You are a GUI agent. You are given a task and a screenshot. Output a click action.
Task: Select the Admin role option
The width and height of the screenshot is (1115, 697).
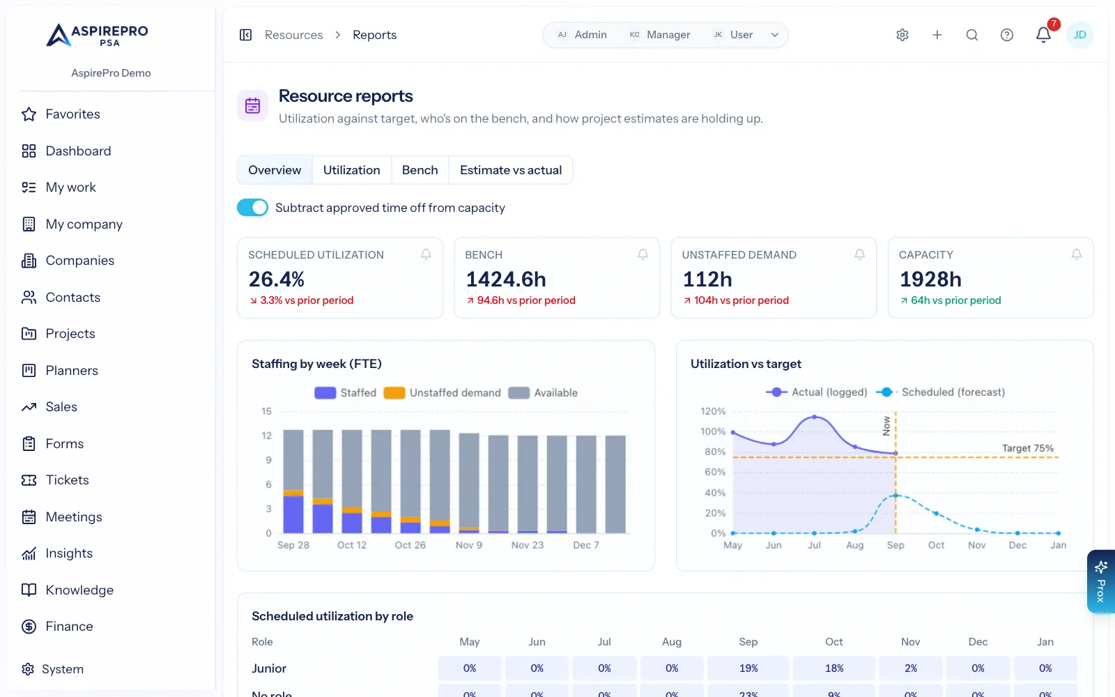pyautogui.click(x=582, y=35)
